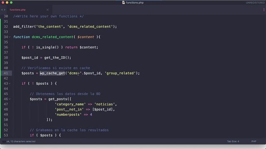Click line number 38 in gutter

(6, 58)
